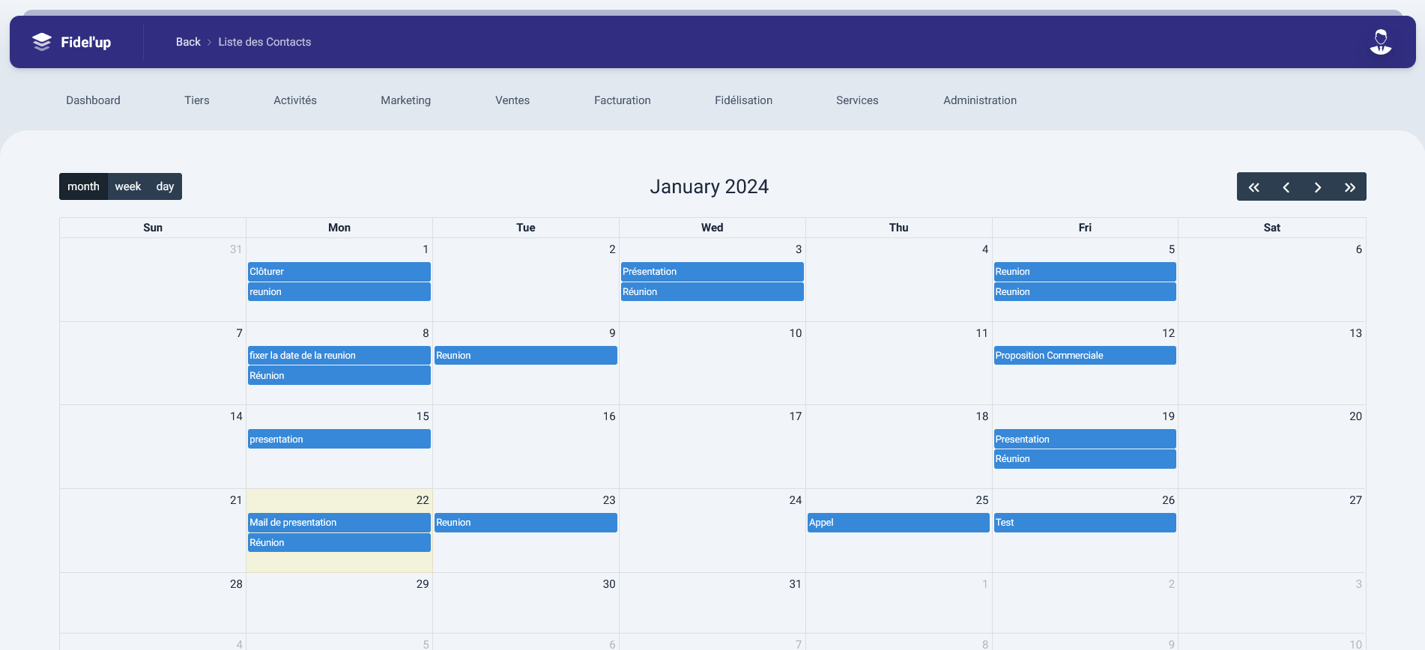Advance to next month arrow

click(1318, 187)
